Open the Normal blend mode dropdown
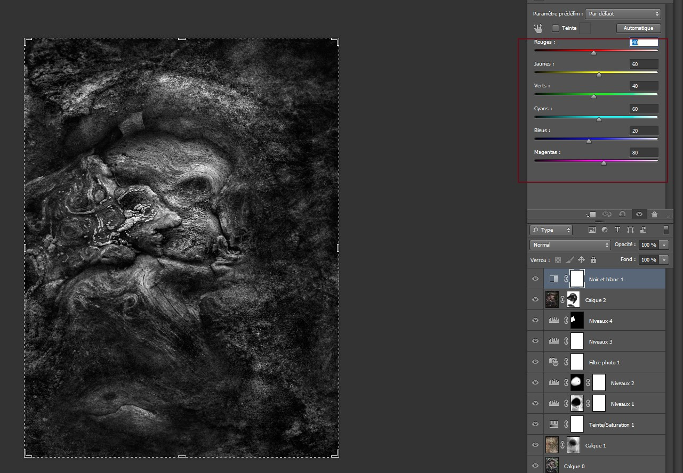This screenshot has width=683, height=473. pos(570,245)
